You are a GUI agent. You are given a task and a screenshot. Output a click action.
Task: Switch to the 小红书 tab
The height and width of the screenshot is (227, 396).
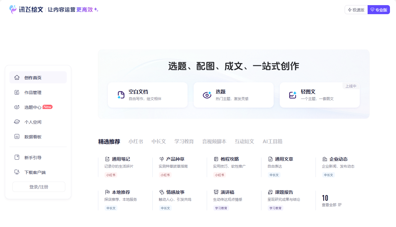point(136,141)
